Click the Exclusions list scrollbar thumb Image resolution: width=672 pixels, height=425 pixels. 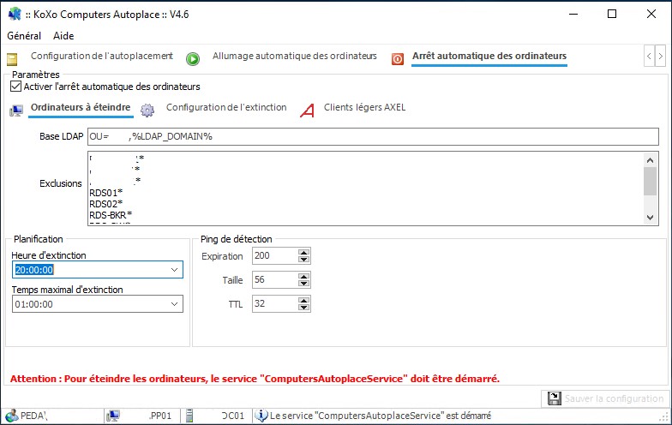point(650,182)
